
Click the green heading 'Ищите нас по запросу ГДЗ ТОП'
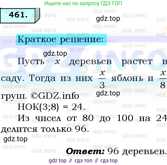point(83,3)
